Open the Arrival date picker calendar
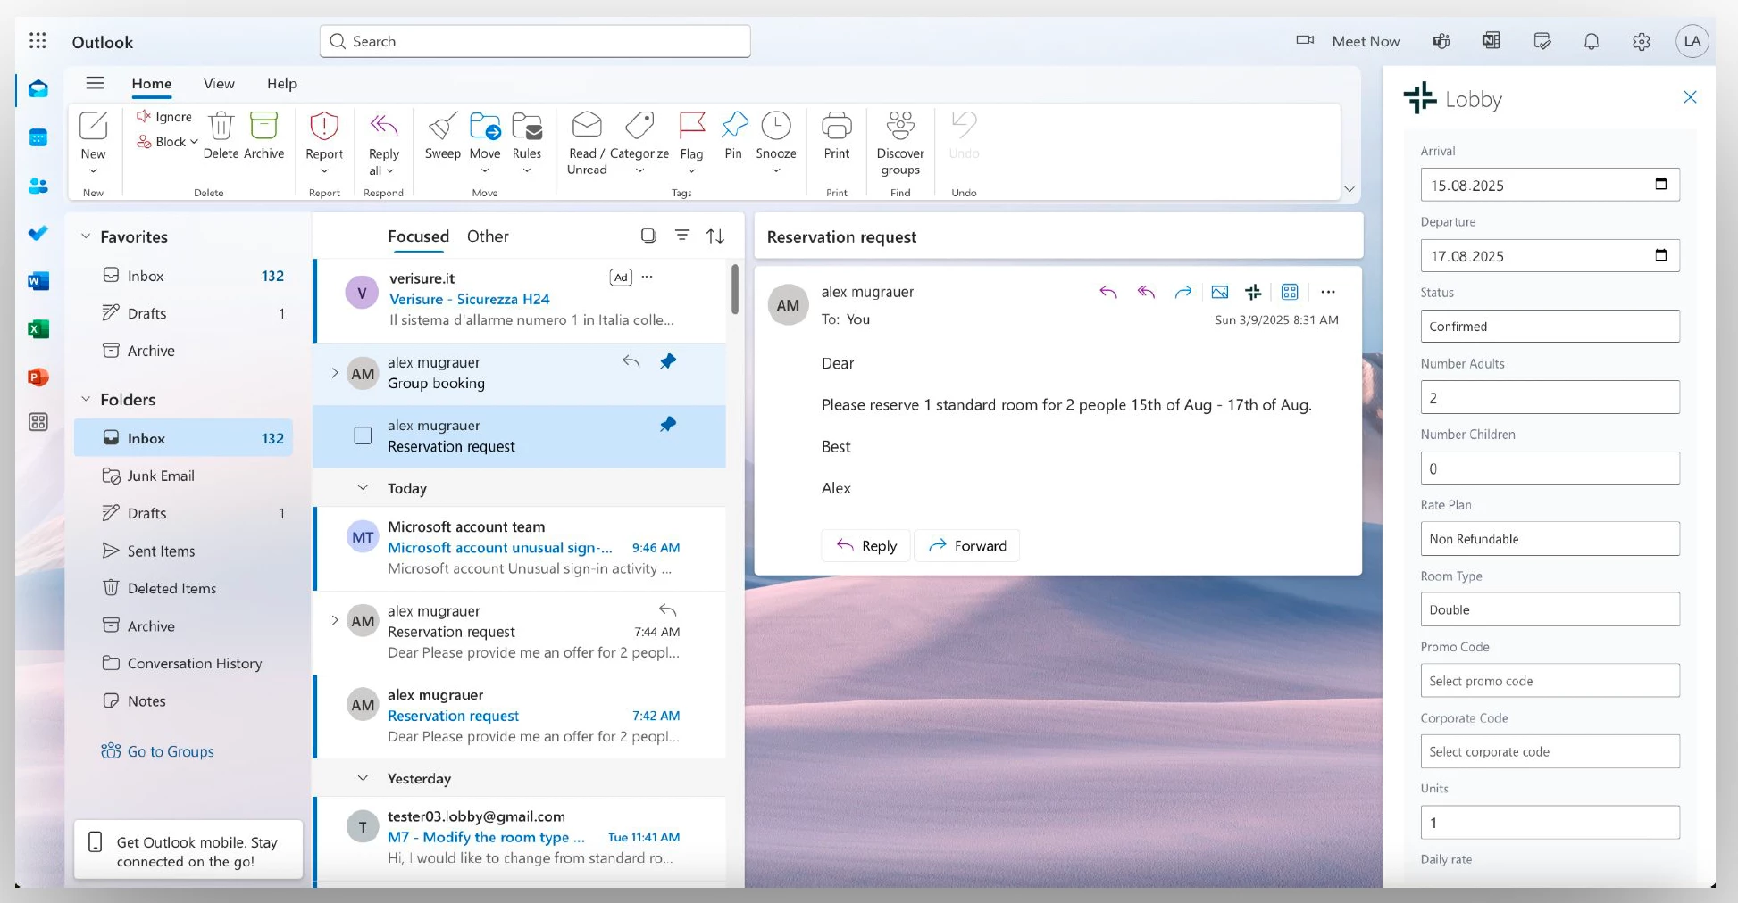 (x=1660, y=184)
